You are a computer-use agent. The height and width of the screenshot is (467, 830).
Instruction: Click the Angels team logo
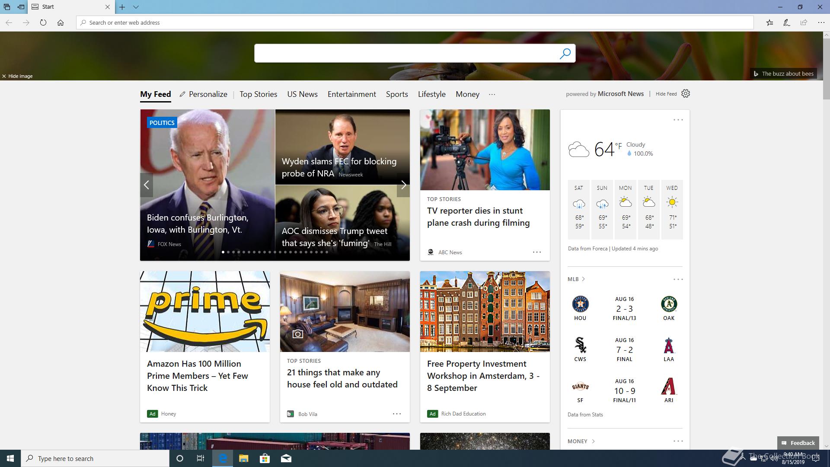[x=669, y=345]
